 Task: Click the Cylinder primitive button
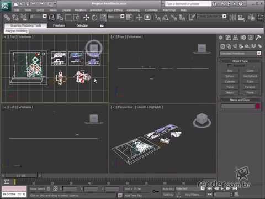230,81
